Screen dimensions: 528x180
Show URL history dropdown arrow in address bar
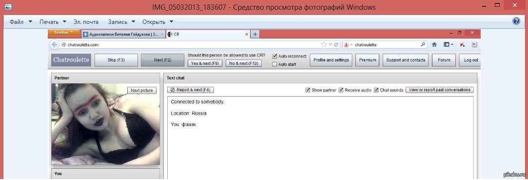(330, 44)
